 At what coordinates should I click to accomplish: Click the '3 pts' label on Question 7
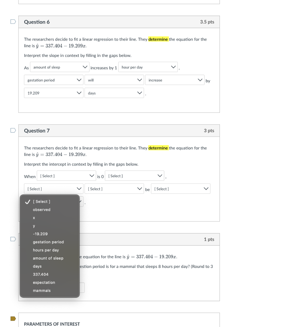[x=209, y=131]
